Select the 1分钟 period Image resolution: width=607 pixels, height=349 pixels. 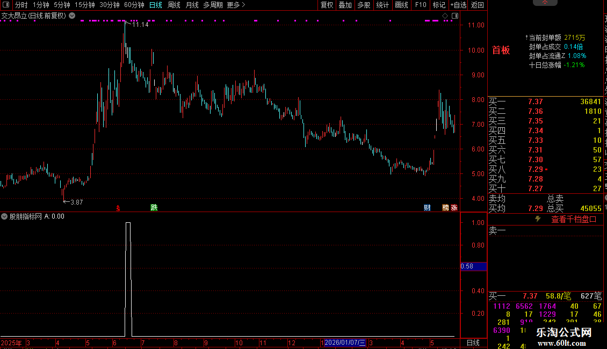(41, 5)
